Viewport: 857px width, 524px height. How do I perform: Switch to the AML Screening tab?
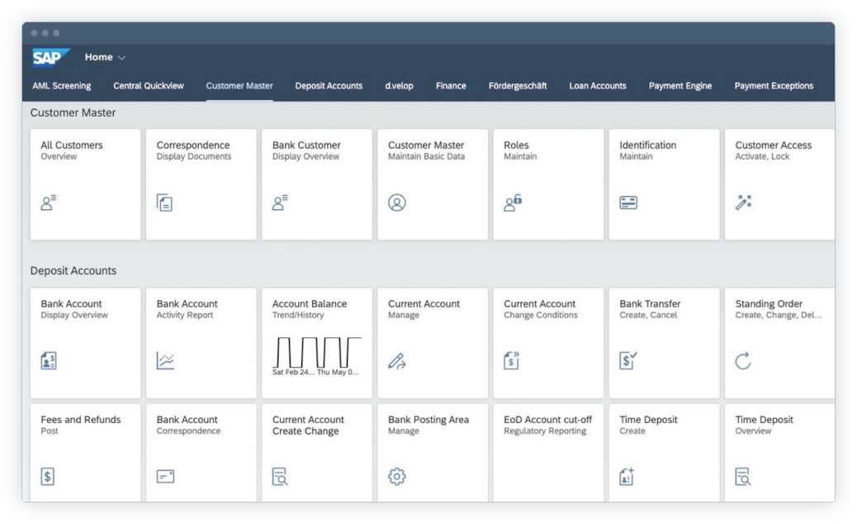(x=62, y=86)
